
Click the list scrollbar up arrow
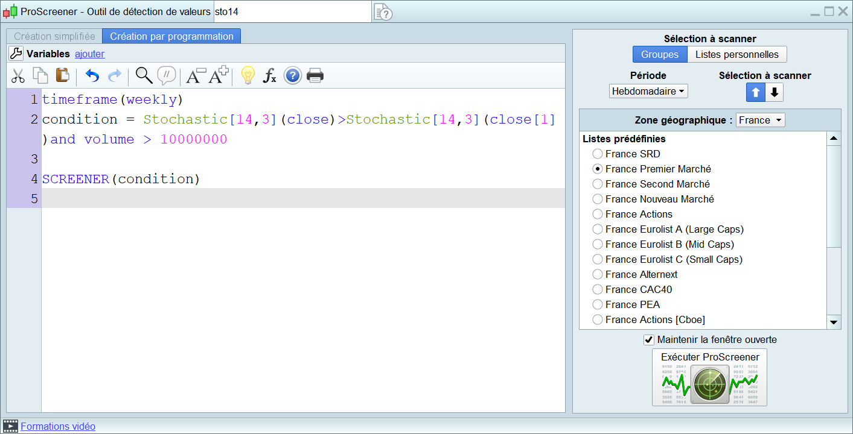[x=834, y=139]
